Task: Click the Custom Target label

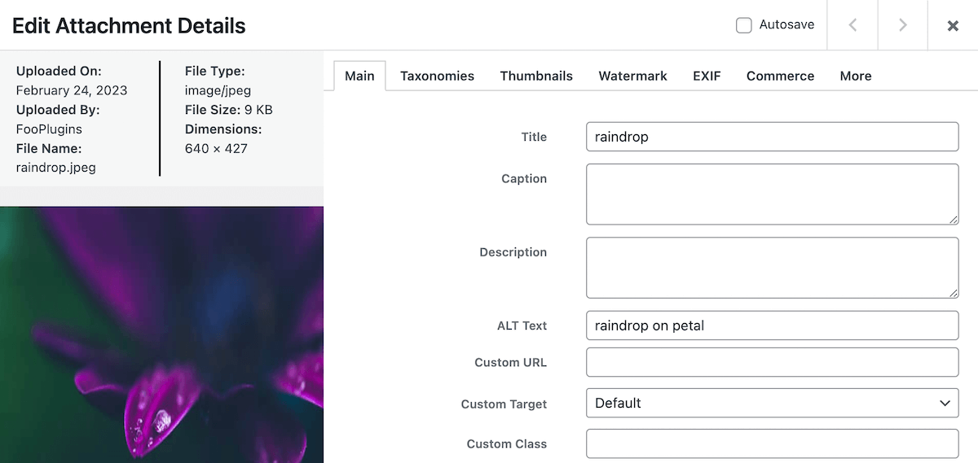Action: point(504,404)
